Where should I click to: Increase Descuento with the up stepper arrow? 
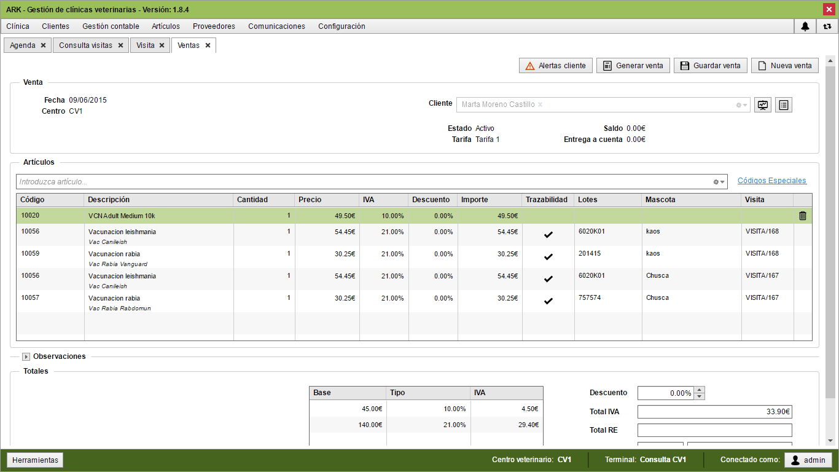[x=699, y=390]
